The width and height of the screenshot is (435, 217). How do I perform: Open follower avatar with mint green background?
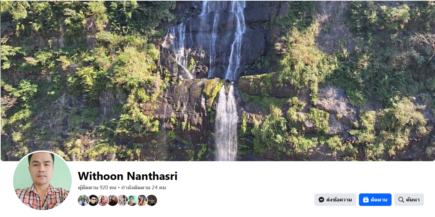click(x=132, y=200)
